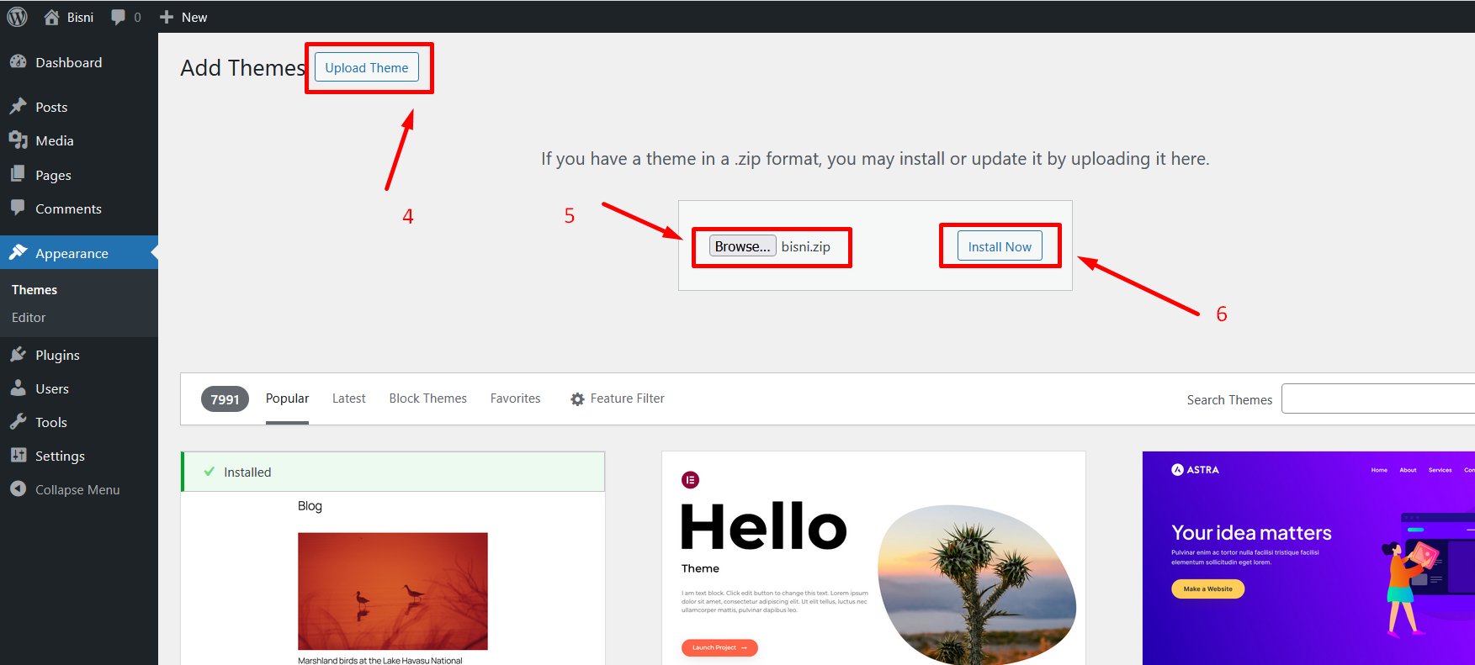Screen dimensions: 1475x665
Task: Switch to the Popular themes tab
Action: pos(287,398)
